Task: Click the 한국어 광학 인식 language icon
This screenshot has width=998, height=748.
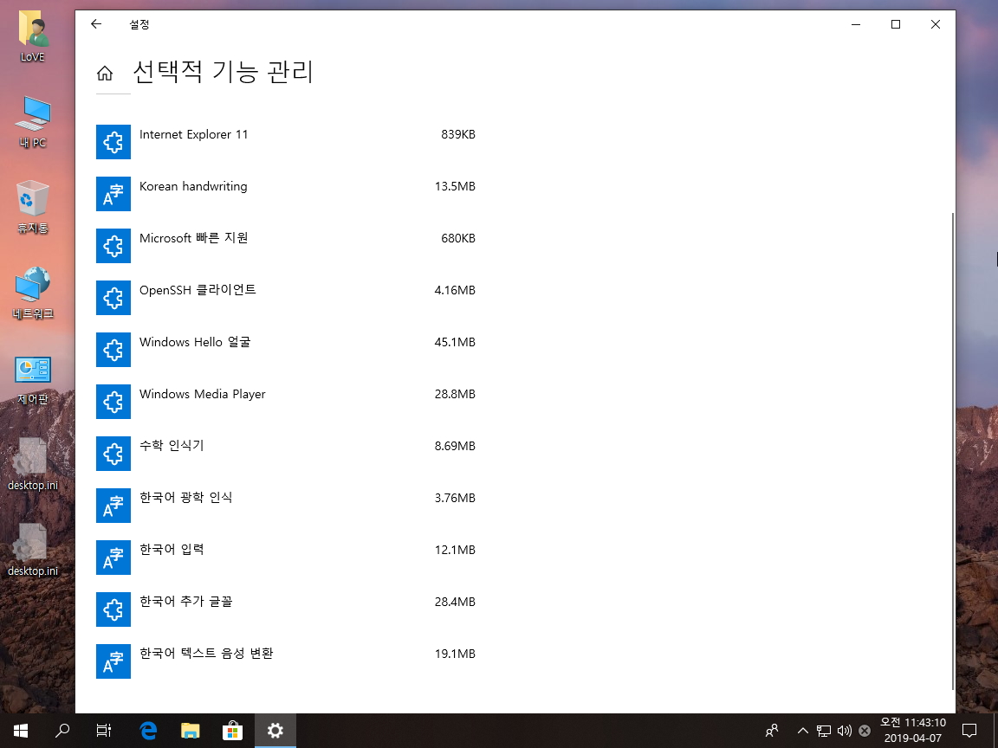Action: [113, 506]
